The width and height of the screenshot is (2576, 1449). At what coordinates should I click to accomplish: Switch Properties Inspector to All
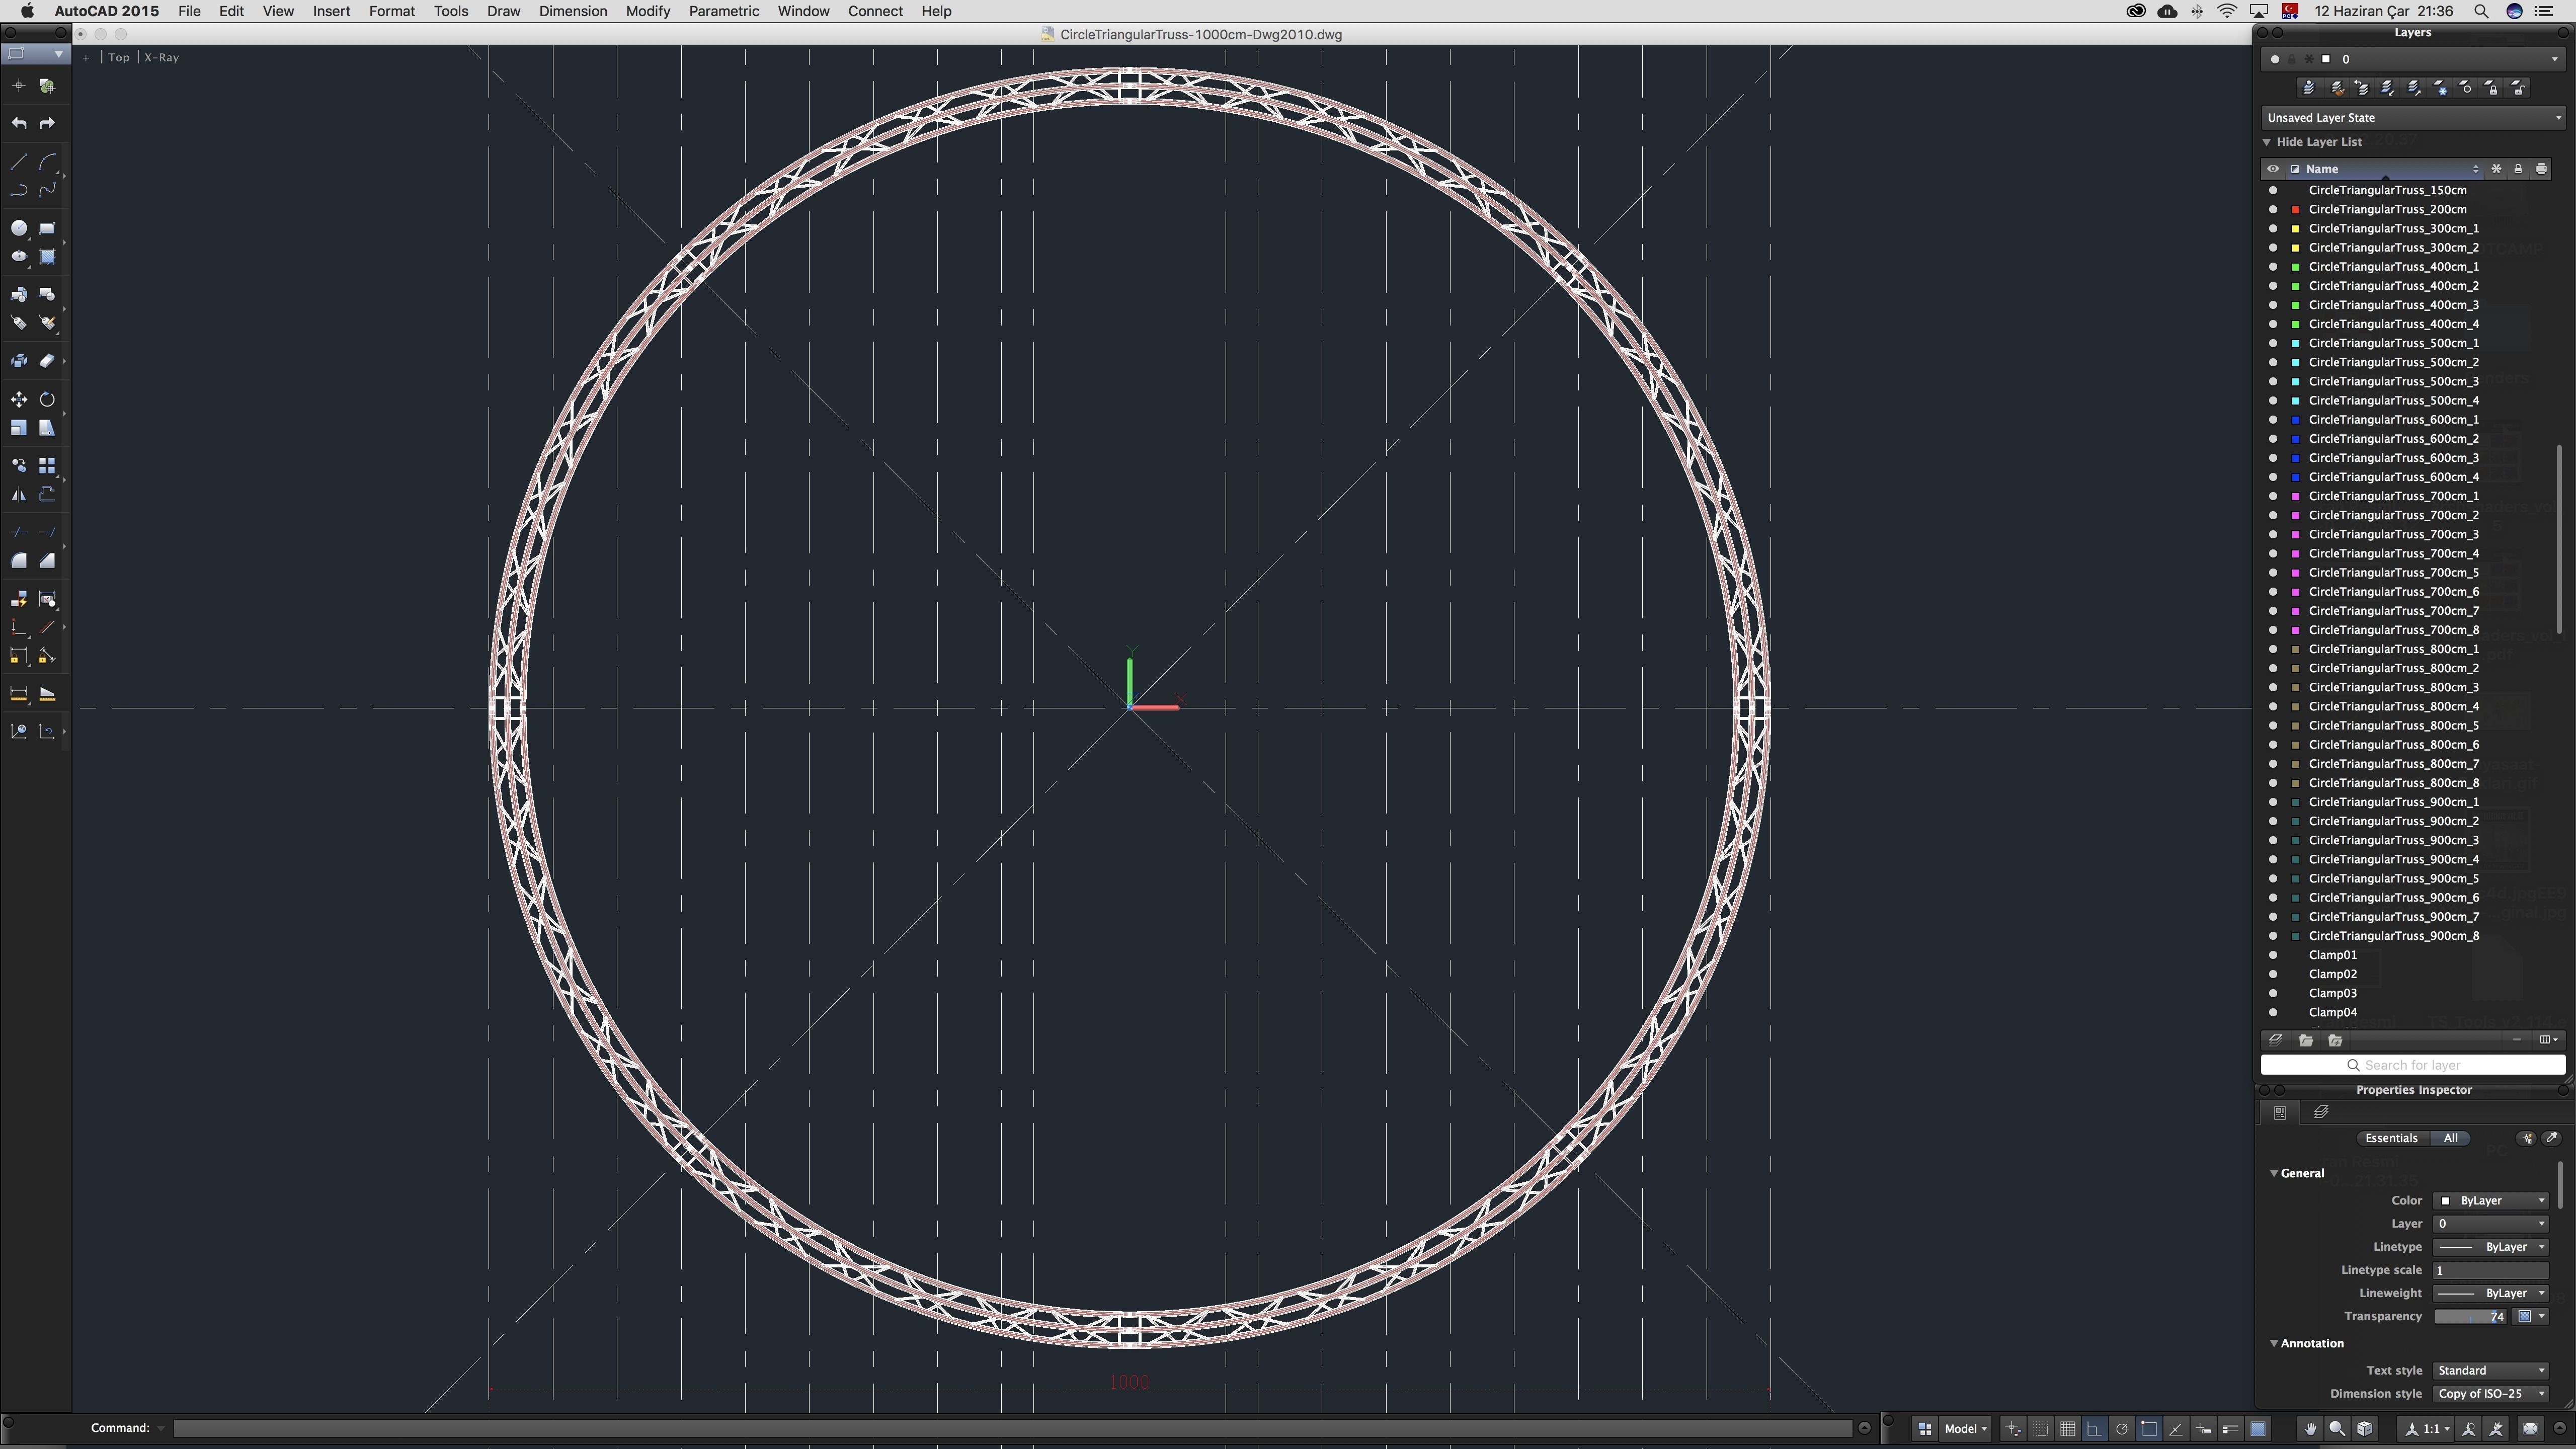(x=2450, y=1139)
